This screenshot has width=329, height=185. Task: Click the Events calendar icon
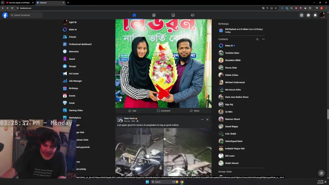[x=65, y=96]
